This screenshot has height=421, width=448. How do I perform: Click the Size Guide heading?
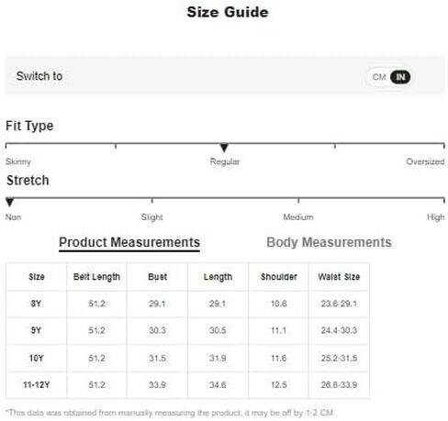click(228, 13)
